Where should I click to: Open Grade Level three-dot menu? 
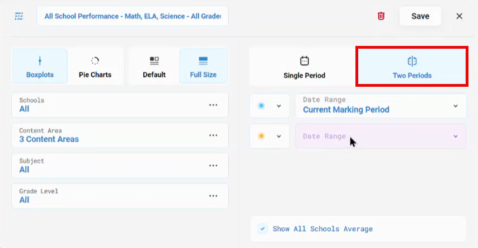[213, 196]
